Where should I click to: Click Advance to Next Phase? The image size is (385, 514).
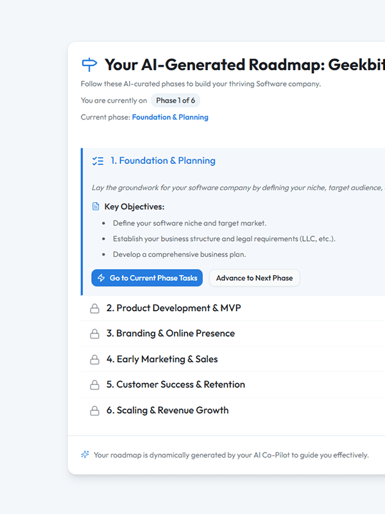point(254,278)
